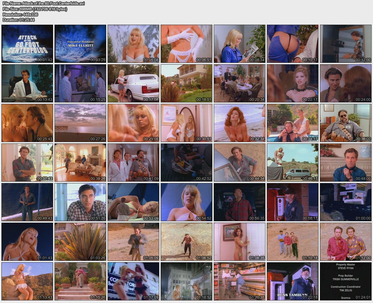Click the Duration 01:25:44 header line
This screenshot has width=373, height=303.
click(x=19, y=20)
